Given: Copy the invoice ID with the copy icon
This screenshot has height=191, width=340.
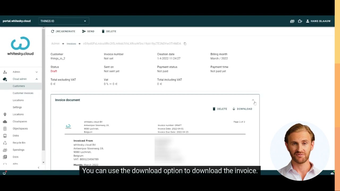Looking at the screenshot, I should 185,44.
